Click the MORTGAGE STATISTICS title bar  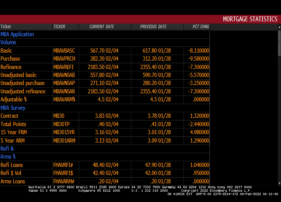coord(250,19)
